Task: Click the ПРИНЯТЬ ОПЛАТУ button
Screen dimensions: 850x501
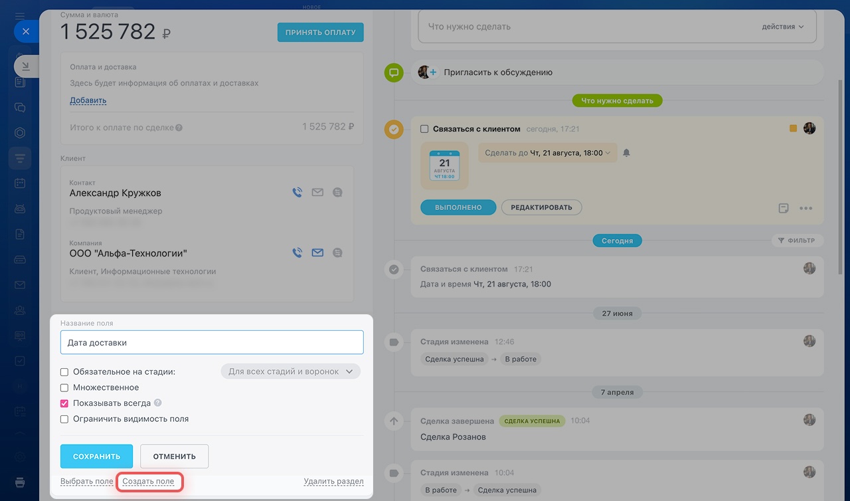Action: tap(321, 33)
